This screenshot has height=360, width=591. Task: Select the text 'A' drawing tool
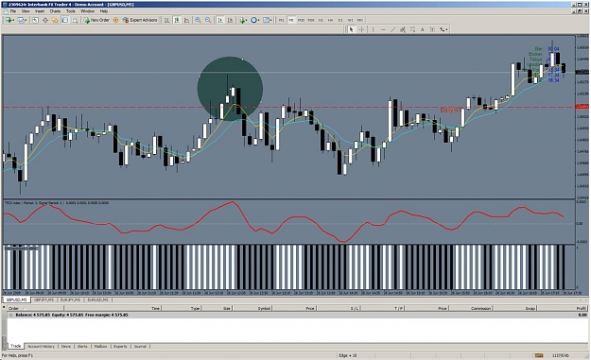[x=423, y=29]
